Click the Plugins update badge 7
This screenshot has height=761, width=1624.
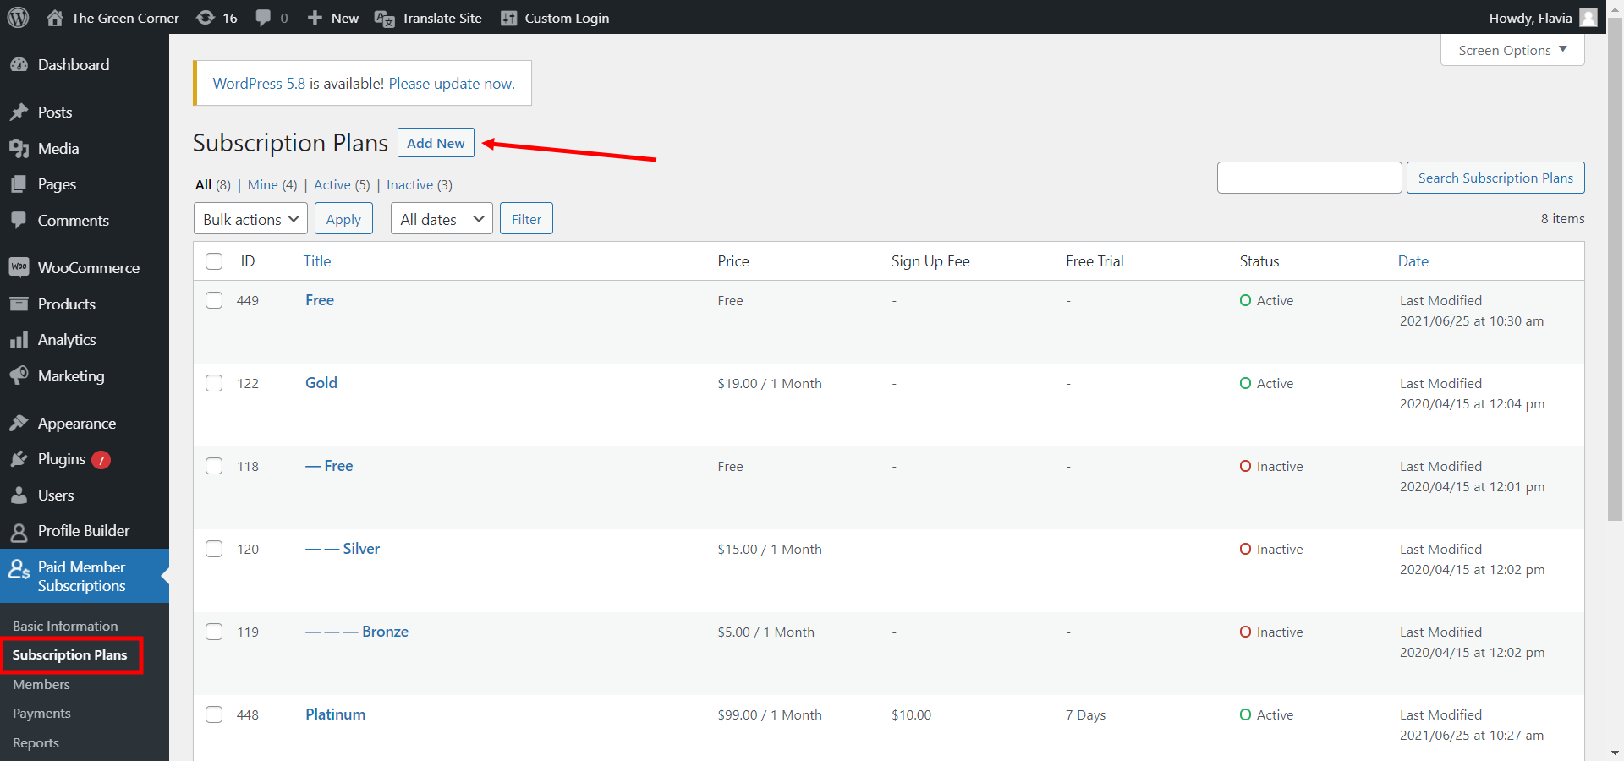tap(101, 460)
